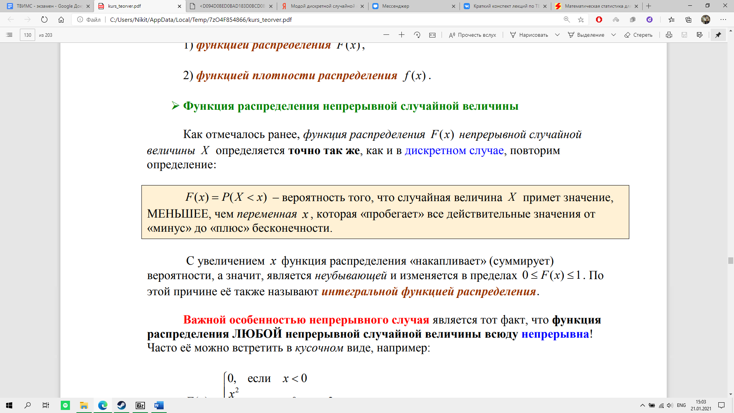Open Word from the taskbar

[159, 405]
